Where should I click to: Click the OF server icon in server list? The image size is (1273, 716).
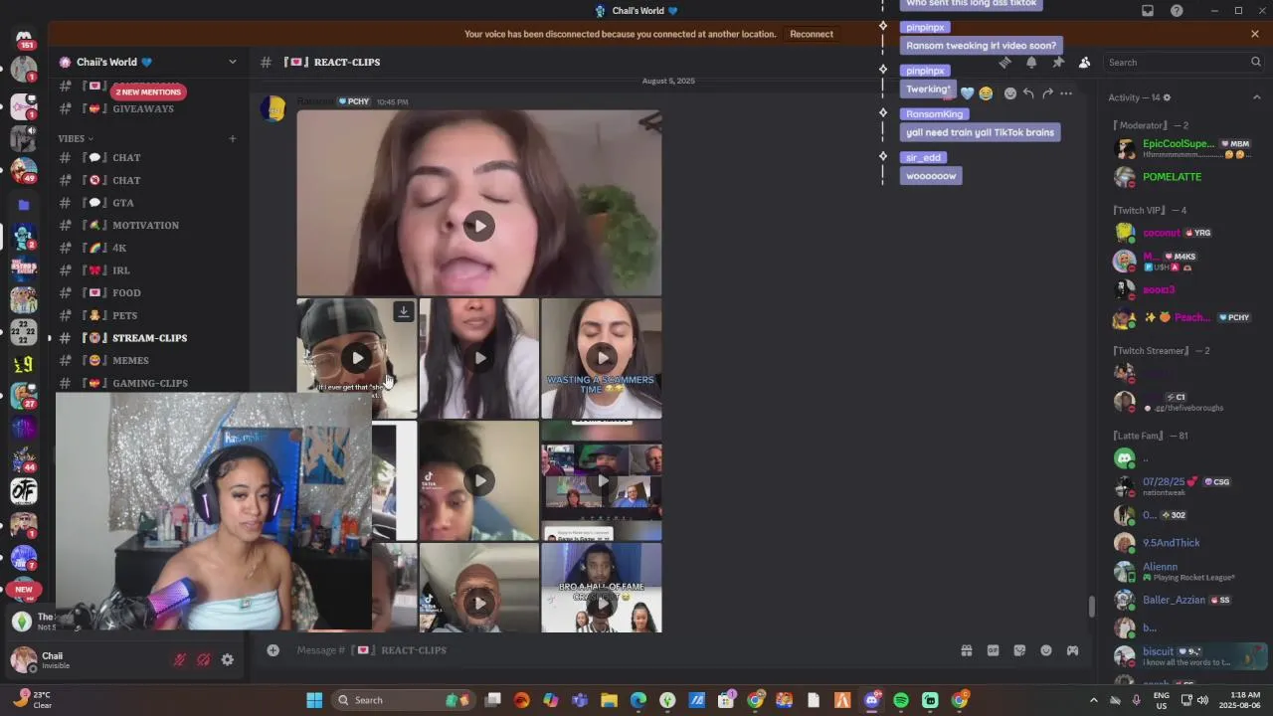pyautogui.click(x=24, y=490)
